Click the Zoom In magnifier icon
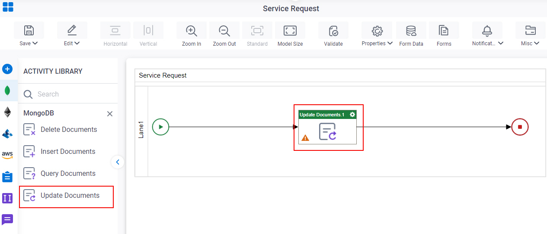The width and height of the screenshot is (547, 234). [x=191, y=31]
